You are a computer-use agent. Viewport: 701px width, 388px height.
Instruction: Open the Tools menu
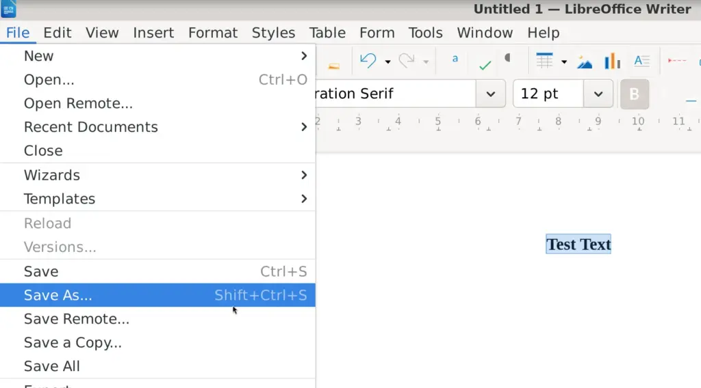click(x=425, y=33)
